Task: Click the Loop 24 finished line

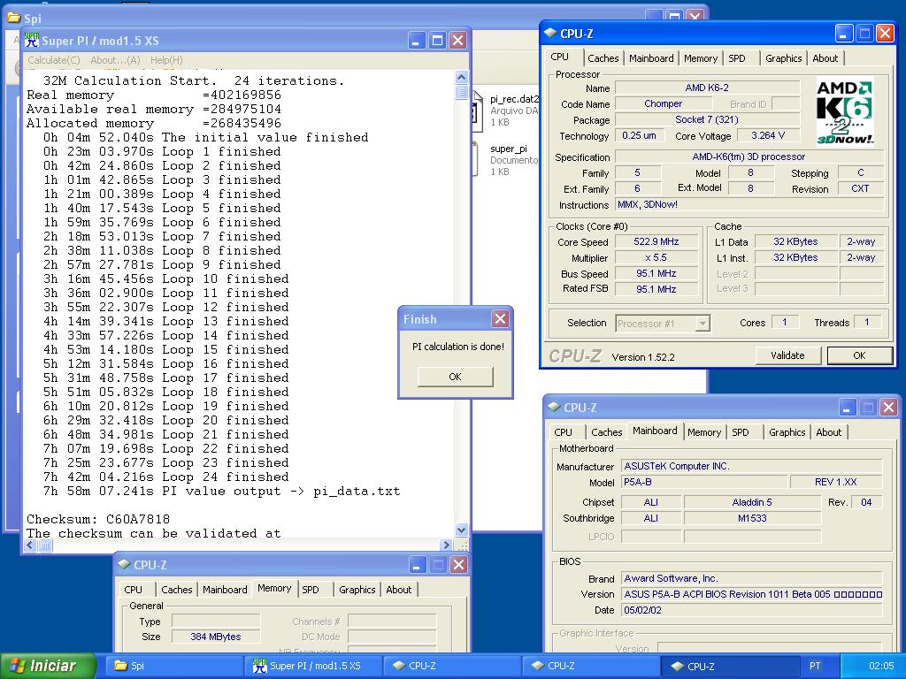Action: (x=165, y=477)
